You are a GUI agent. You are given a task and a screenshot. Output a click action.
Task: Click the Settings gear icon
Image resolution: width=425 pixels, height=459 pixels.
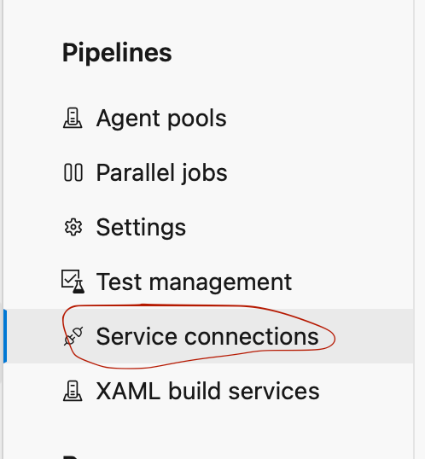73,227
